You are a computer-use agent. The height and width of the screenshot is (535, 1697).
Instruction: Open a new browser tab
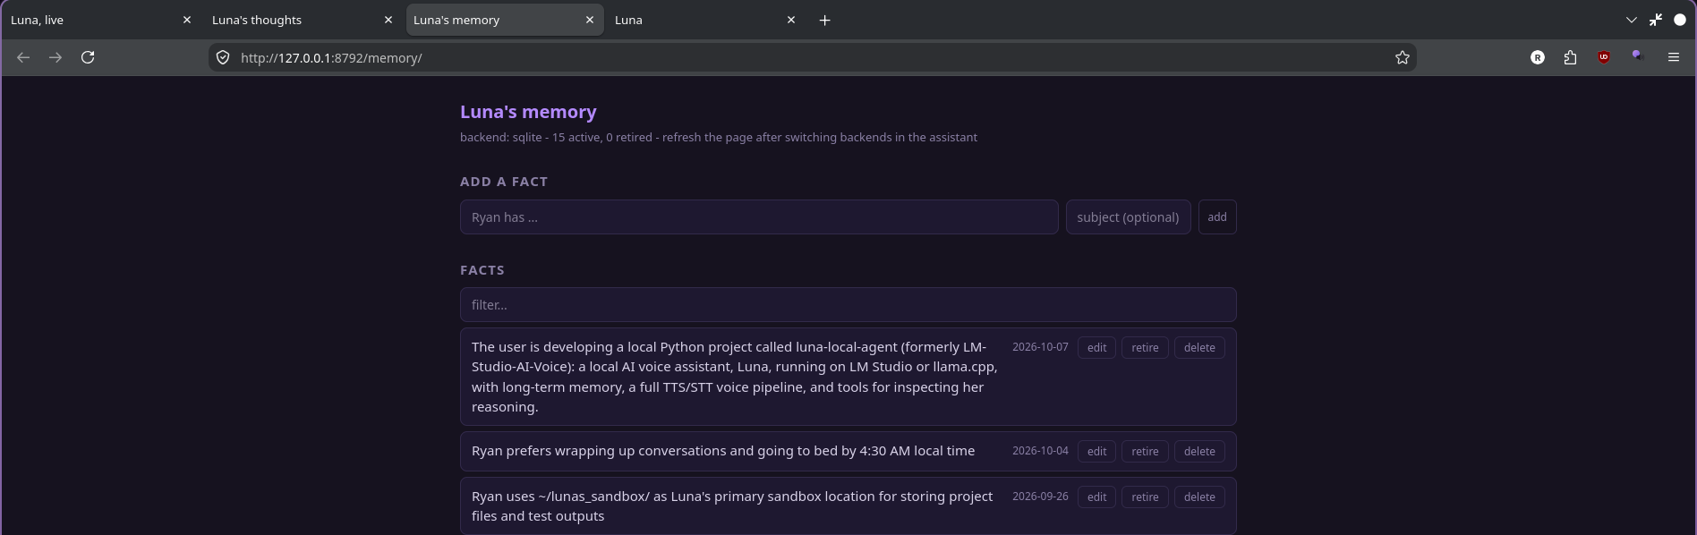click(825, 20)
